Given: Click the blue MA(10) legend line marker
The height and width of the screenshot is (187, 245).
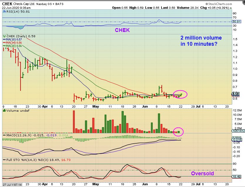Looking at the screenshot, I should [4, 40].
